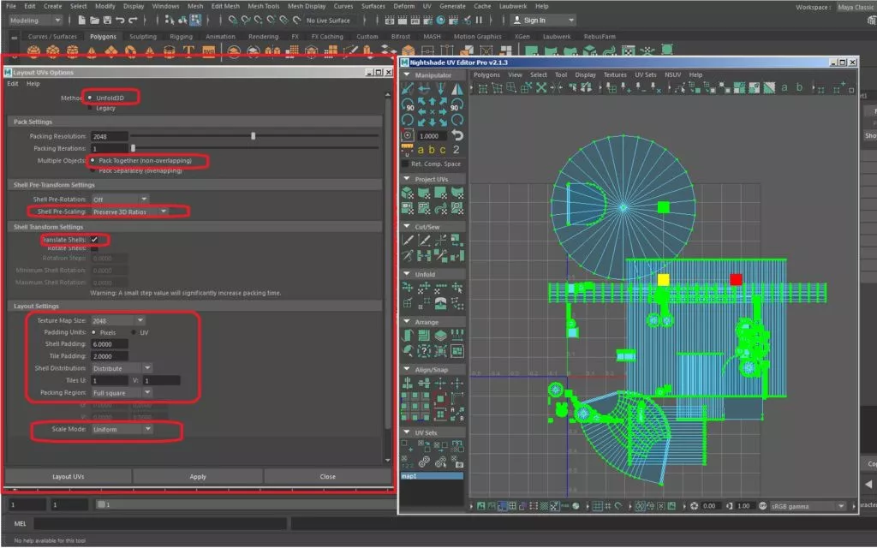This screenshot has height=548, width=877.
Task: Click the Apply button
Action: tap(198, 477)
